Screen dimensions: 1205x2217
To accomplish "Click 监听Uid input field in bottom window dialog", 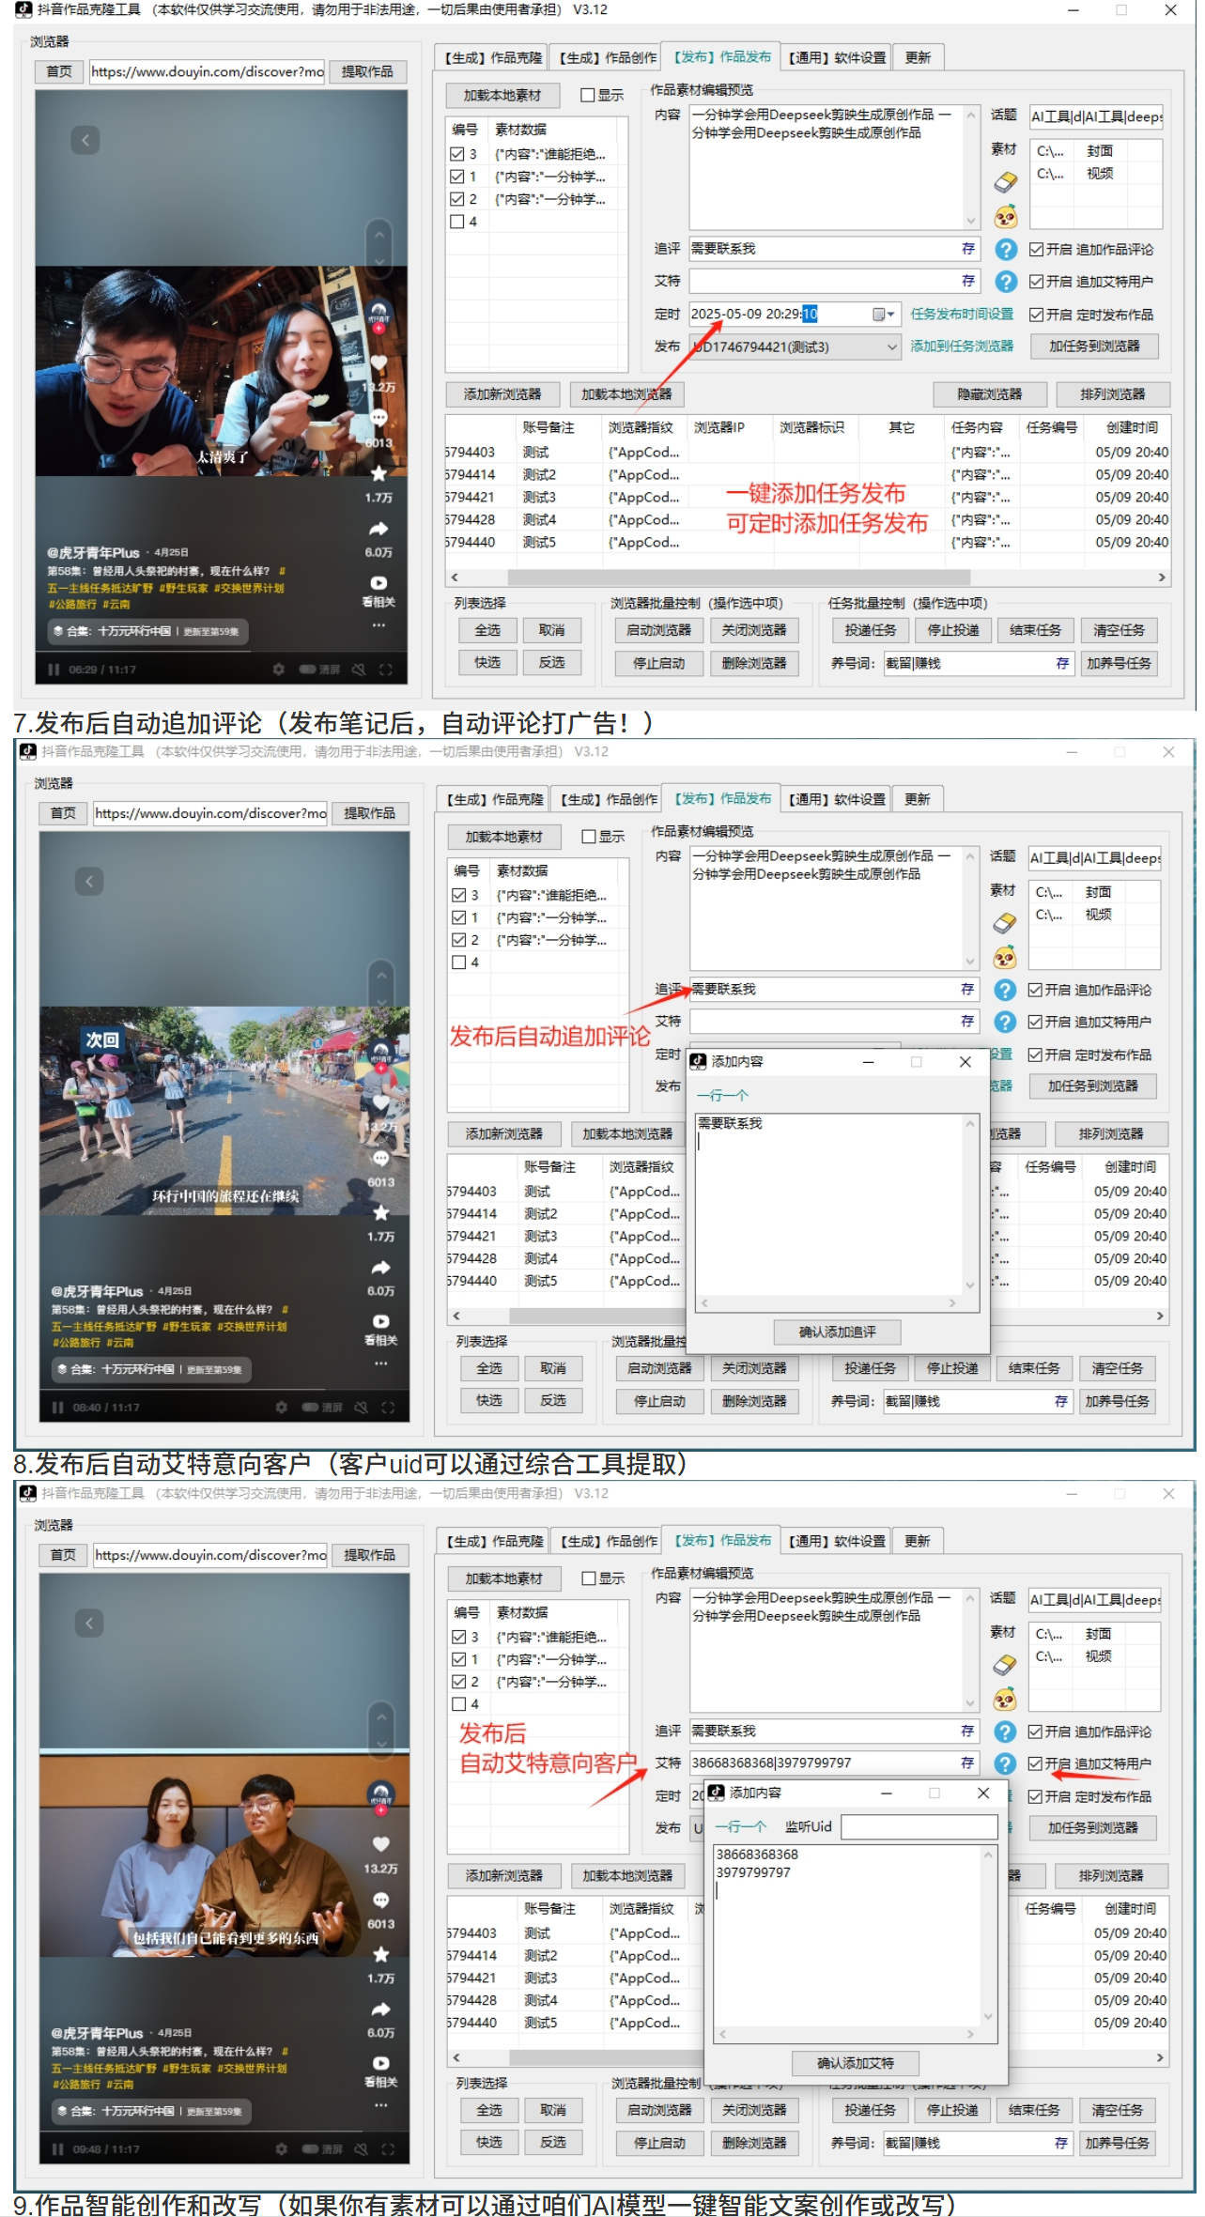I will [919, 1826].
